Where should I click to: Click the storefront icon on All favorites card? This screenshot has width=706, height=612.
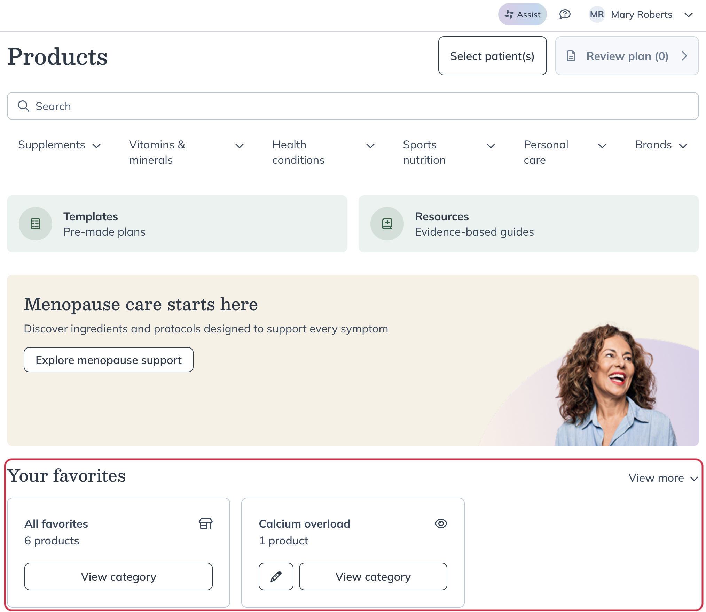(x=205, y=523)
